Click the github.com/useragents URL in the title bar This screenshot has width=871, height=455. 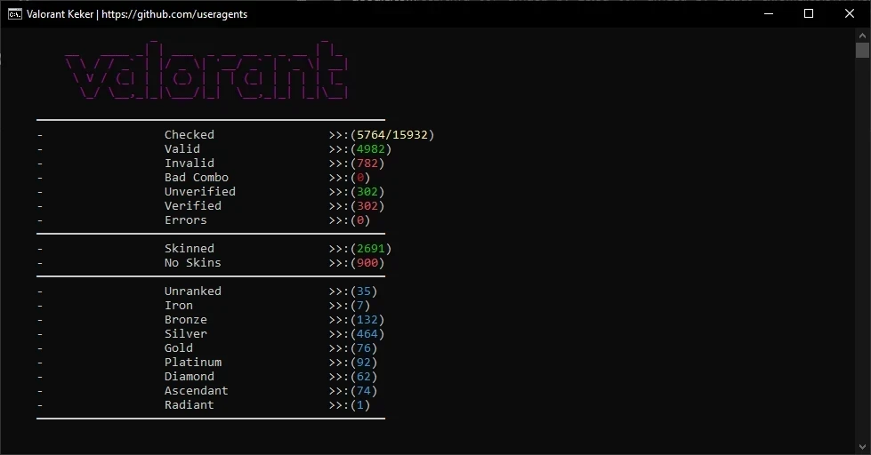(174, 14)
